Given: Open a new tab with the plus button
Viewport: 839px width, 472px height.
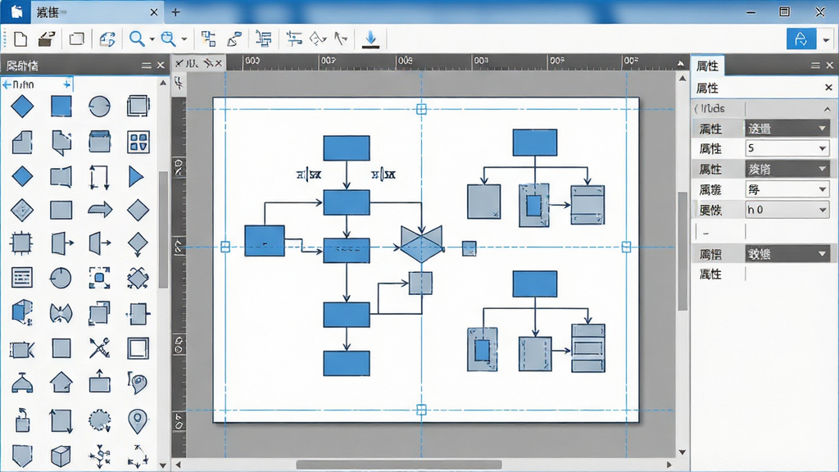Looking at the screenshot, I should [175, 11].
